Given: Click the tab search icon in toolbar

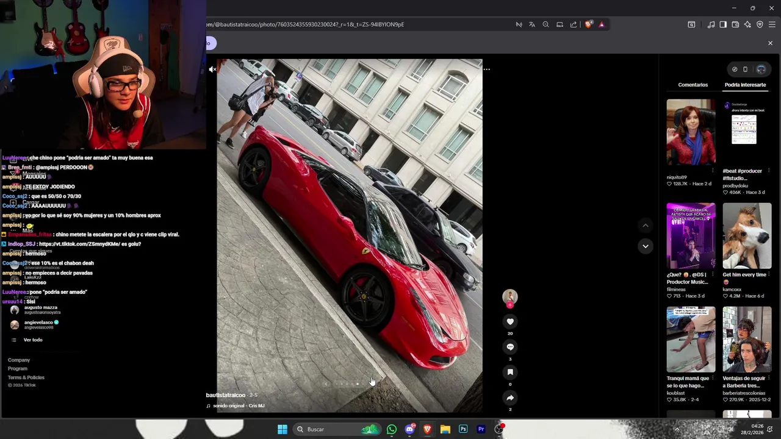Looking at the screenshot, I should pos(691,24).
